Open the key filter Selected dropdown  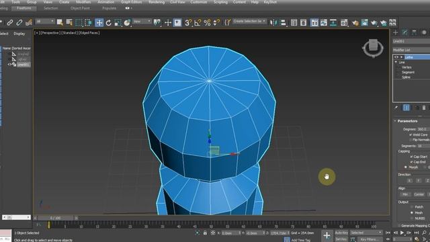[x=366, y=233]
